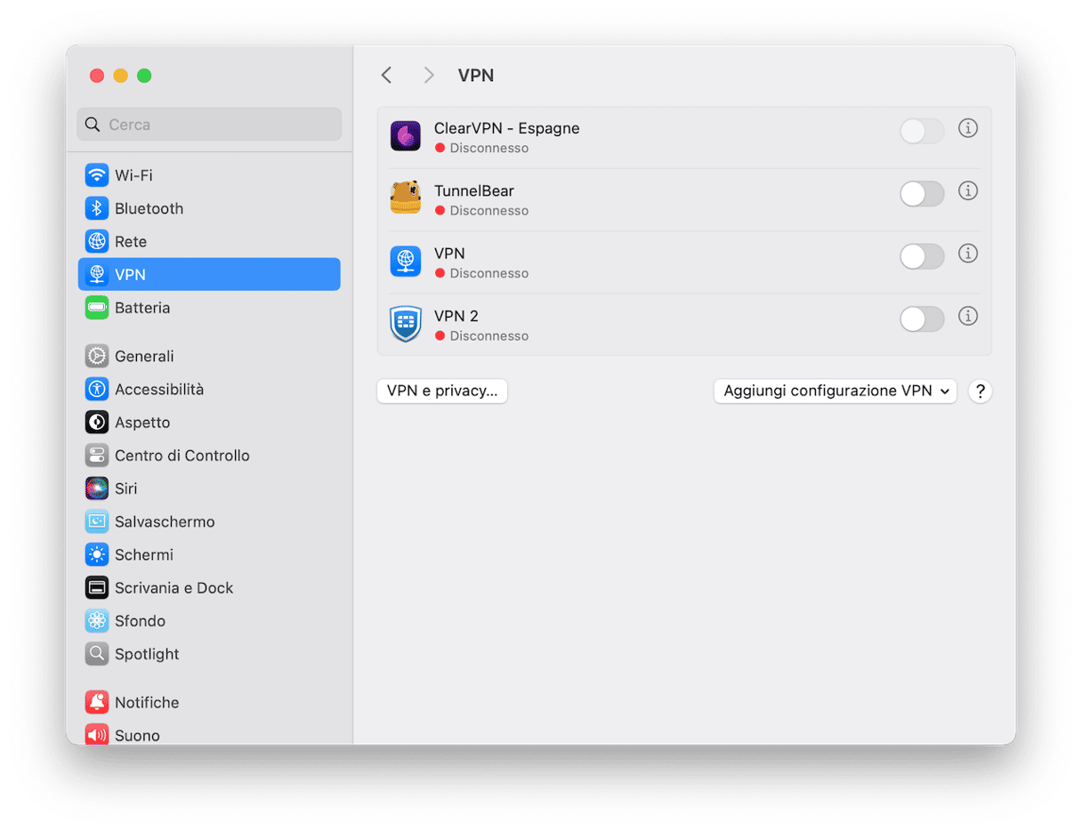Open Wi-Fi settings in sidebar

133,175
